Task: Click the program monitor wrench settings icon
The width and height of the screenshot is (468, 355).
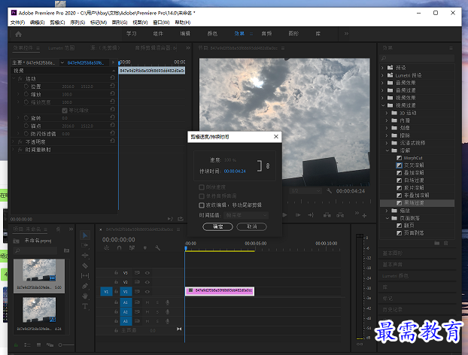Action: (x=330, y=190)
